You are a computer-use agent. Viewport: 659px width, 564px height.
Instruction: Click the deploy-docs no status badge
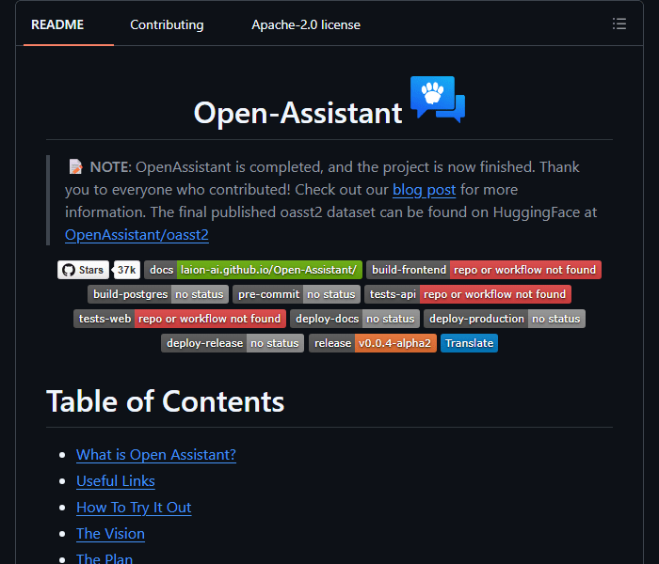[x=355, y=319]
